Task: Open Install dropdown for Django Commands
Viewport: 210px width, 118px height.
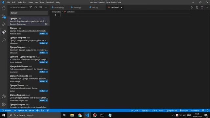Action: (x=47, y=81)
